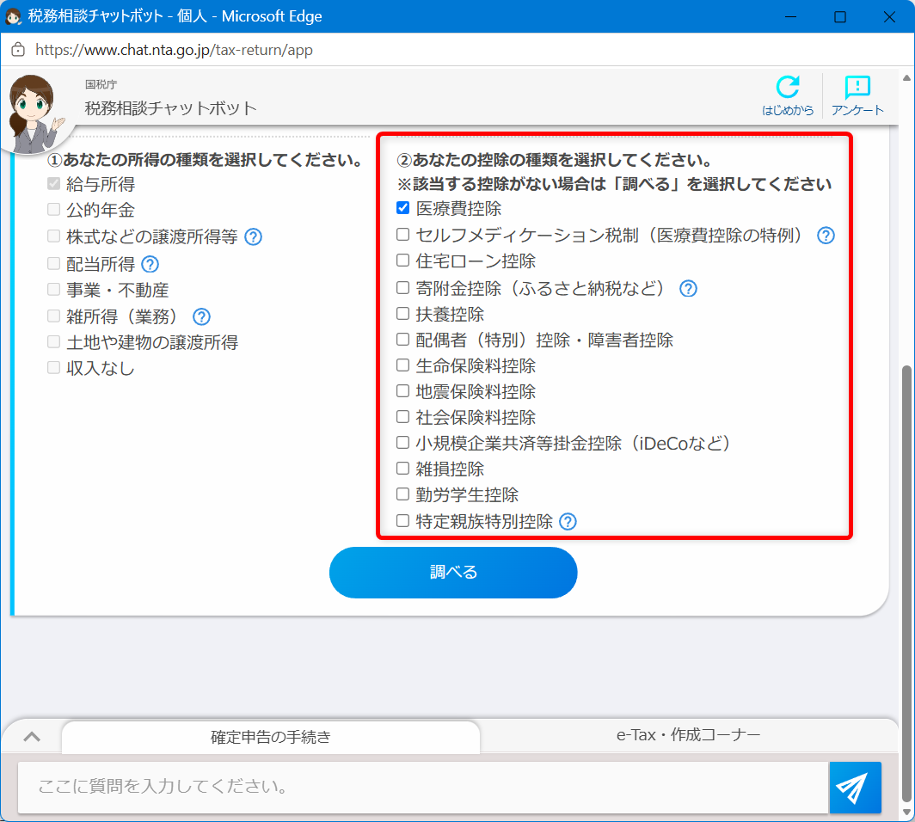Image resolution: width=915 pixels, height=822 pixels.
Task: Click the 土地や建物の譲渡所得 checkbox
Action: point(53,341)
